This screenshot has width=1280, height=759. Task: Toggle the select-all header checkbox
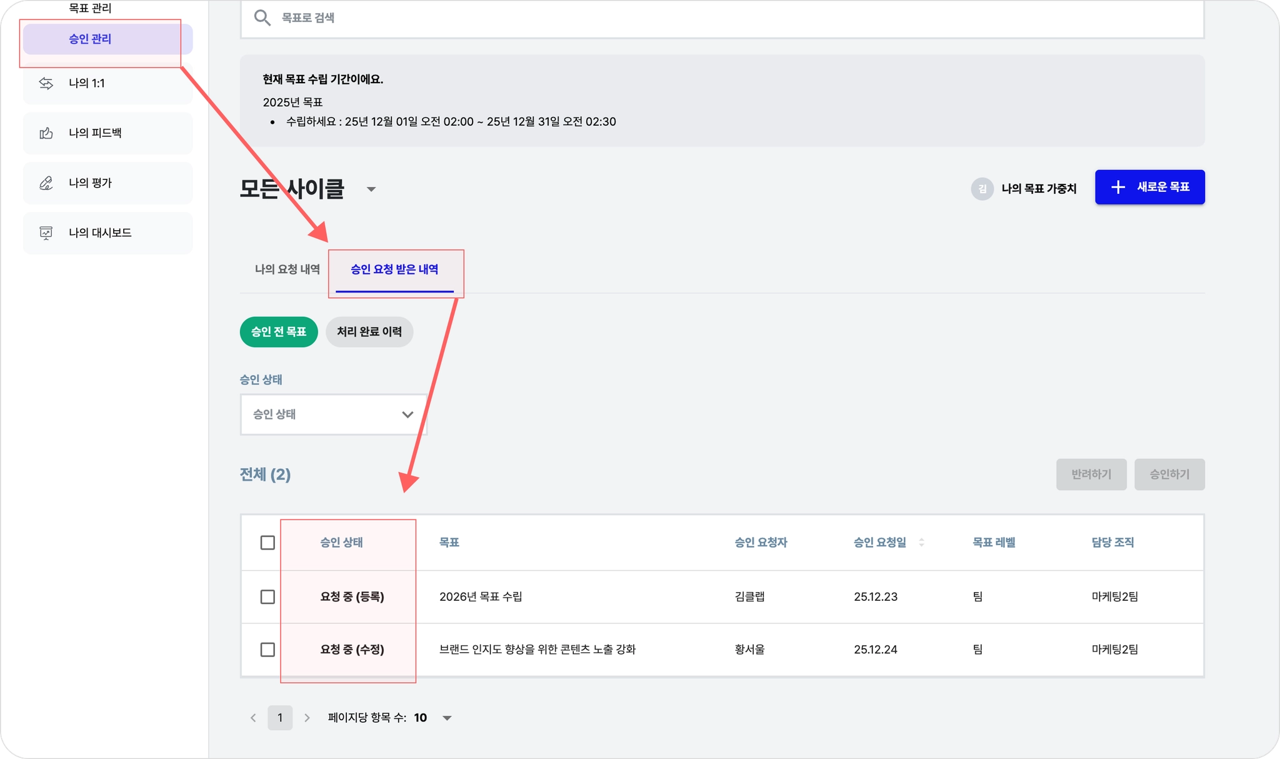[267, 543]
